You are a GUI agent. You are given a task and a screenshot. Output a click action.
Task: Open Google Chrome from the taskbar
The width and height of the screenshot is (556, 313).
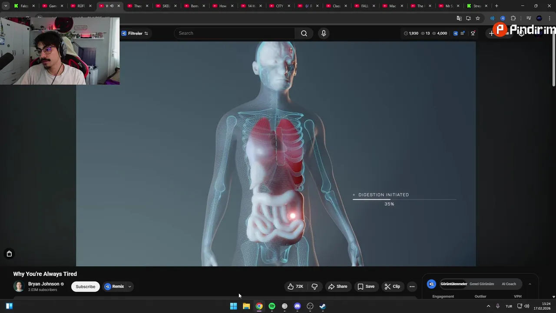click(259, 306)
